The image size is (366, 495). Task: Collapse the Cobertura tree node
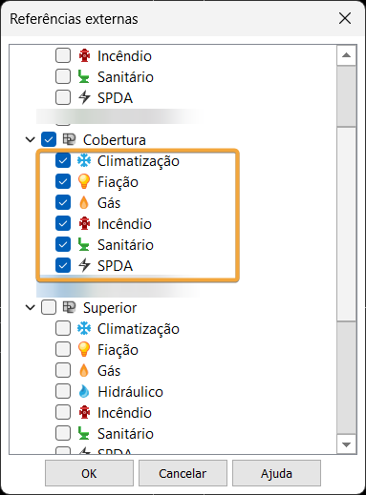[31, 139]
